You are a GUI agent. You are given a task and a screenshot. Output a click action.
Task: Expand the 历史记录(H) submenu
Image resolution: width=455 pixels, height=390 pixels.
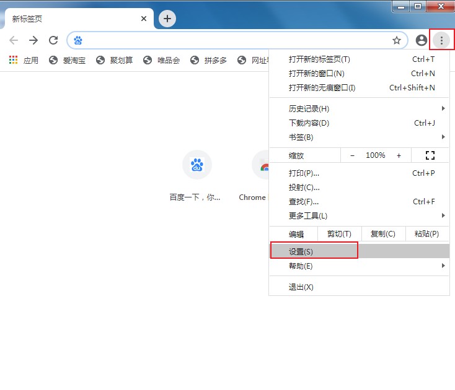pyautogui.click(x=360, y=109)
